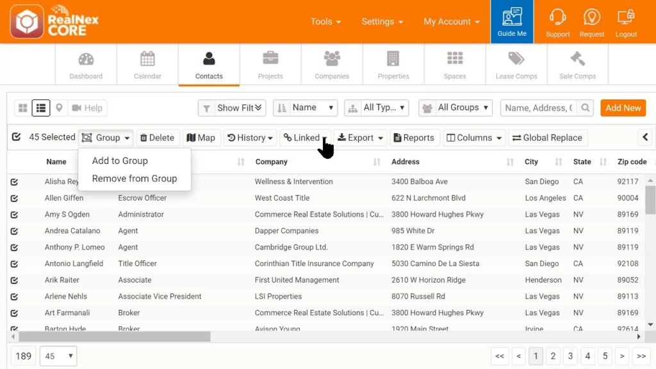This screenshot has height=369, width=656.
Task: Open the Lease Comps module
Action: (516, 65)
